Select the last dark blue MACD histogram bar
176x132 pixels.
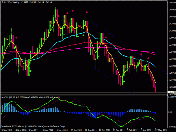click(156, 113)
